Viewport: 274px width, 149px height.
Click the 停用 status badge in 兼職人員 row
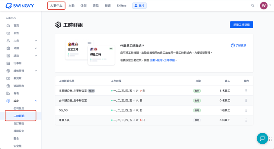[197, 120]
